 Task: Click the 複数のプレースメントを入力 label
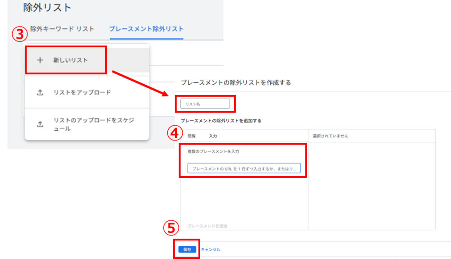(213, 151)
